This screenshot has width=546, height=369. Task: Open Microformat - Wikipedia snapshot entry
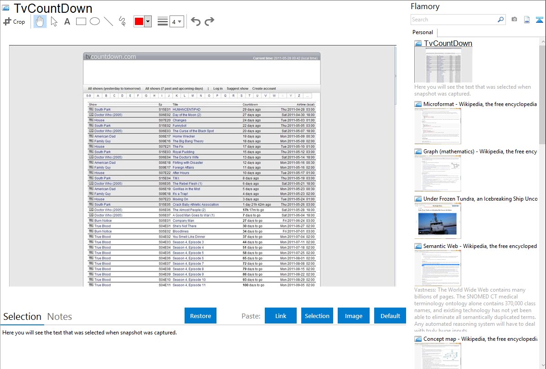480,104
